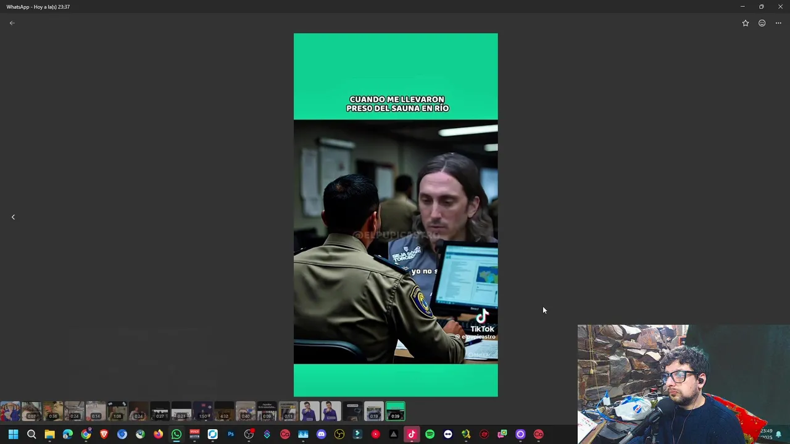Select the 0:40 video thumbnail
Viewport: 790px width, 444px height.
tap(246, 411)
